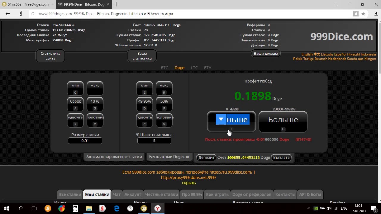Open the 'Чат' tab

[117, 194]
